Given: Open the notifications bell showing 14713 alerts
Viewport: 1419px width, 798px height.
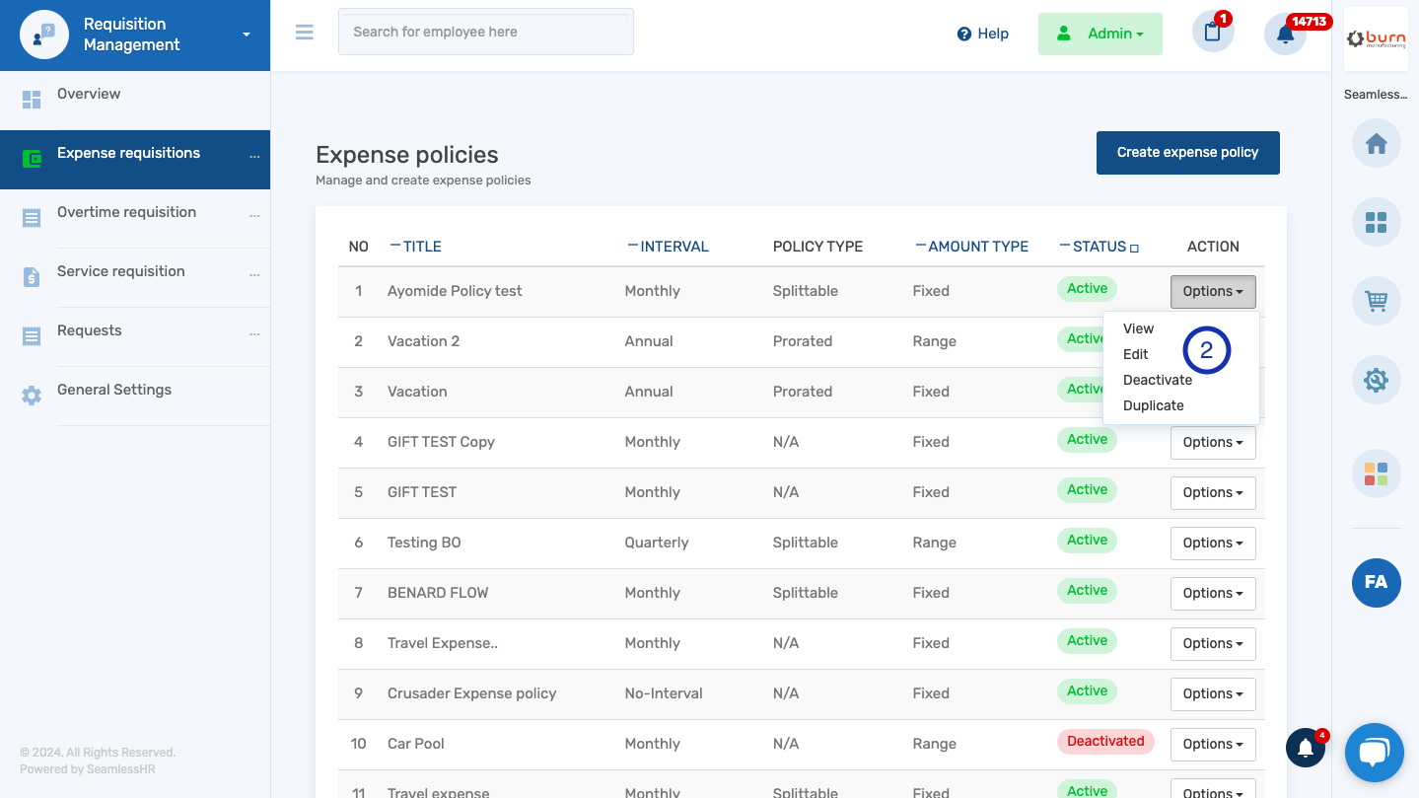Looking at the screenshot, I should [x=1284, y=33].
